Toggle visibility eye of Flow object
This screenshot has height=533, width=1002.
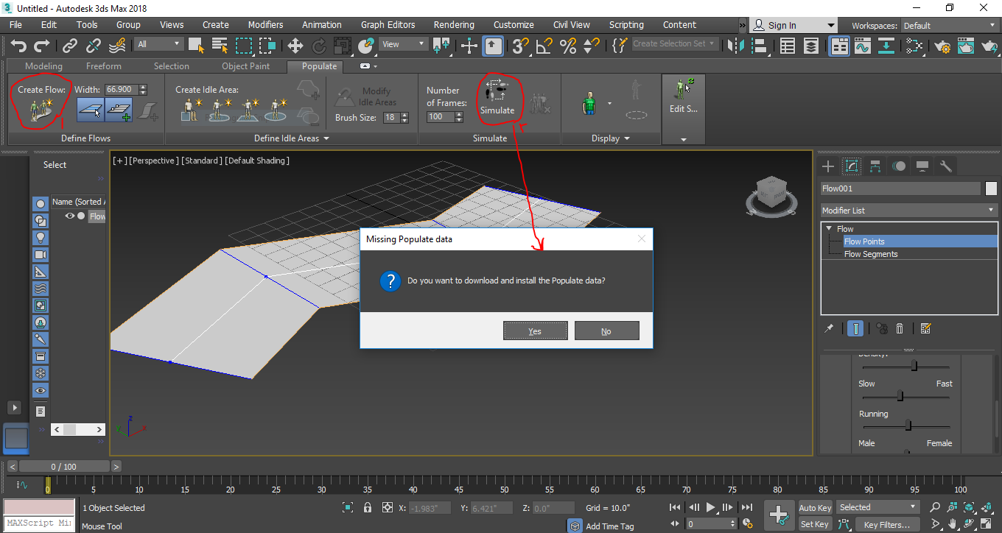pos(71,216)
